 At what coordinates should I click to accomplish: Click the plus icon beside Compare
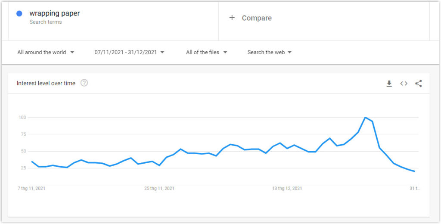[232, 18]
